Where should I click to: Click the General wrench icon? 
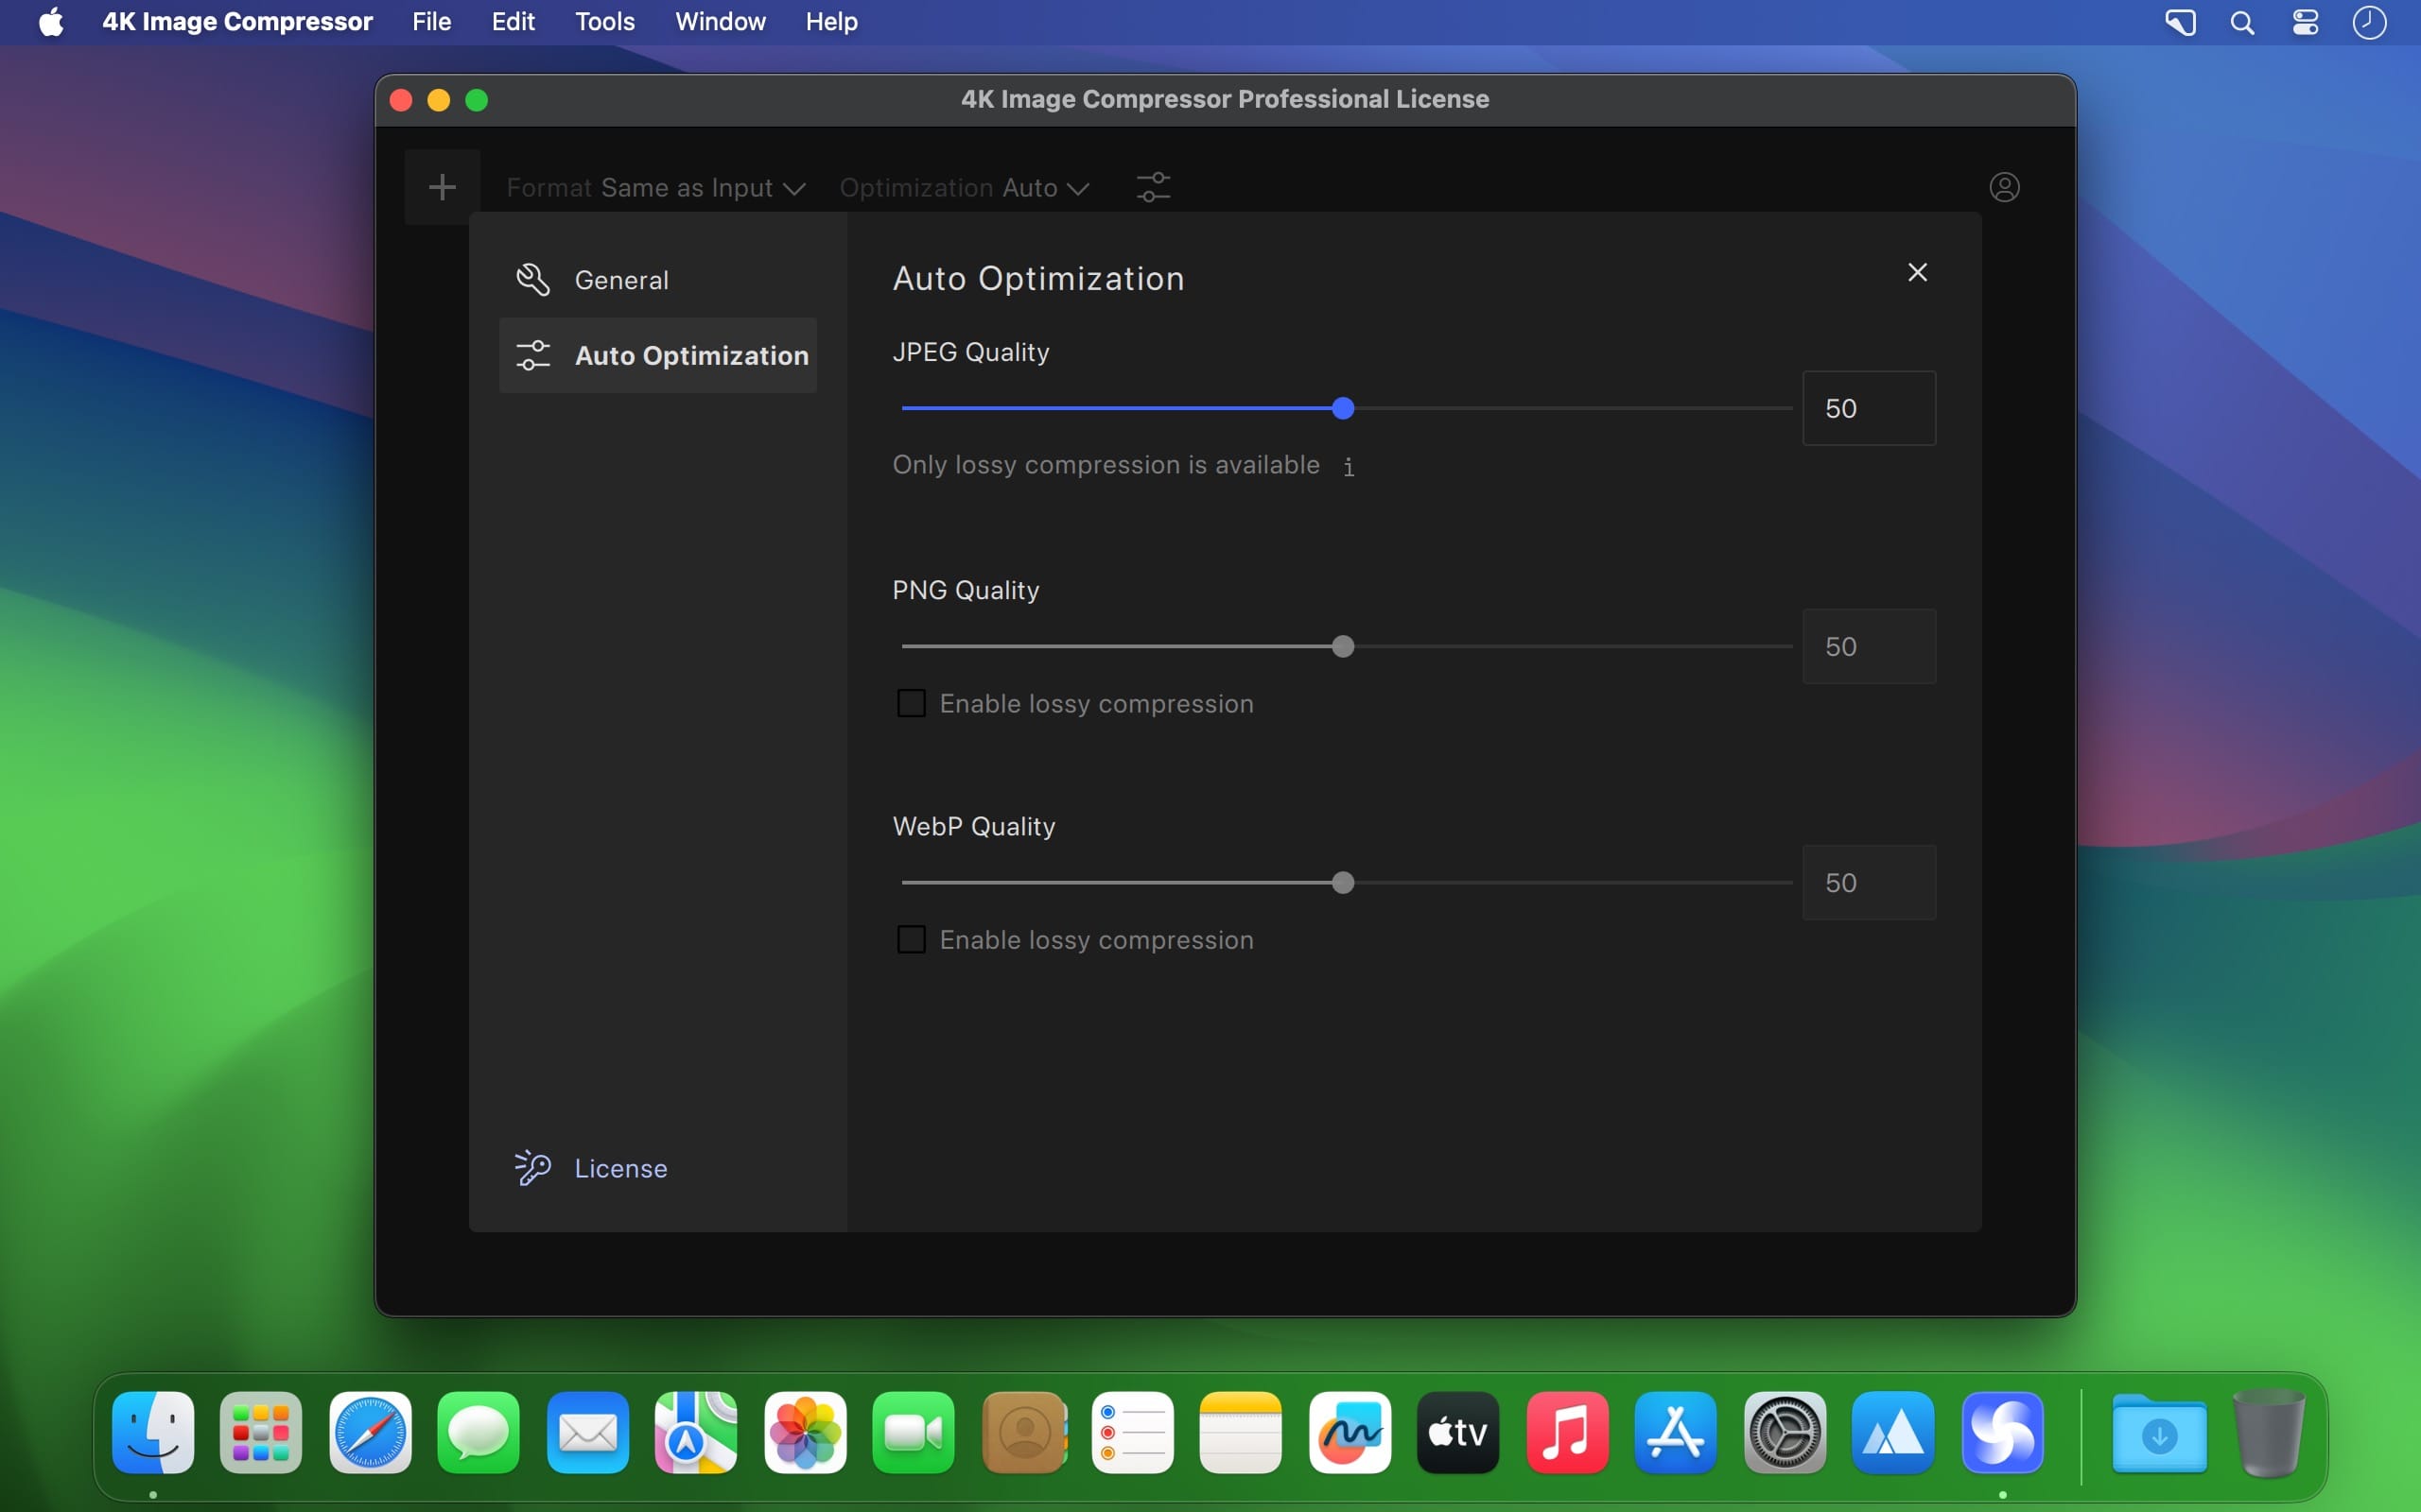tap(532, 280)
